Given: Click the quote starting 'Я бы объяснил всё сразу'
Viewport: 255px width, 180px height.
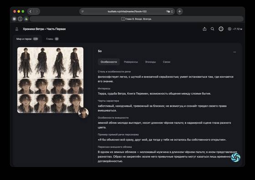Looking at the screenshot, I should (162, 140).
